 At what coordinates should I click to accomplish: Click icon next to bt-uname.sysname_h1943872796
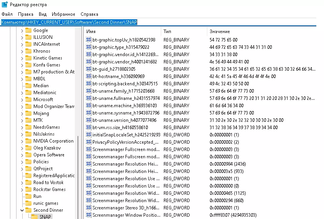pos(89,113)
